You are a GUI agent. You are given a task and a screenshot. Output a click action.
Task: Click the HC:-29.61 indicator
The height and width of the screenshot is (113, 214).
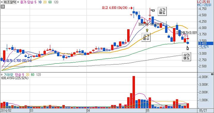(204, 5)
